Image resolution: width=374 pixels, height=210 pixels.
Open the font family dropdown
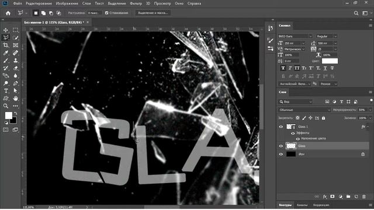pos(310,36)
